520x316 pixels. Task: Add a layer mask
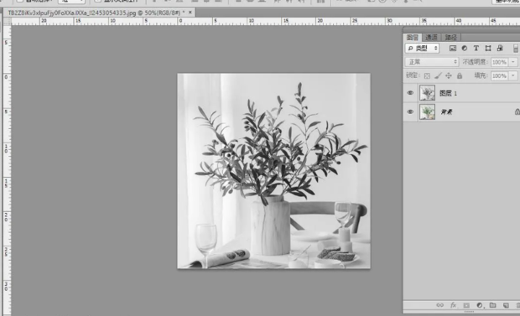(466, 305)
